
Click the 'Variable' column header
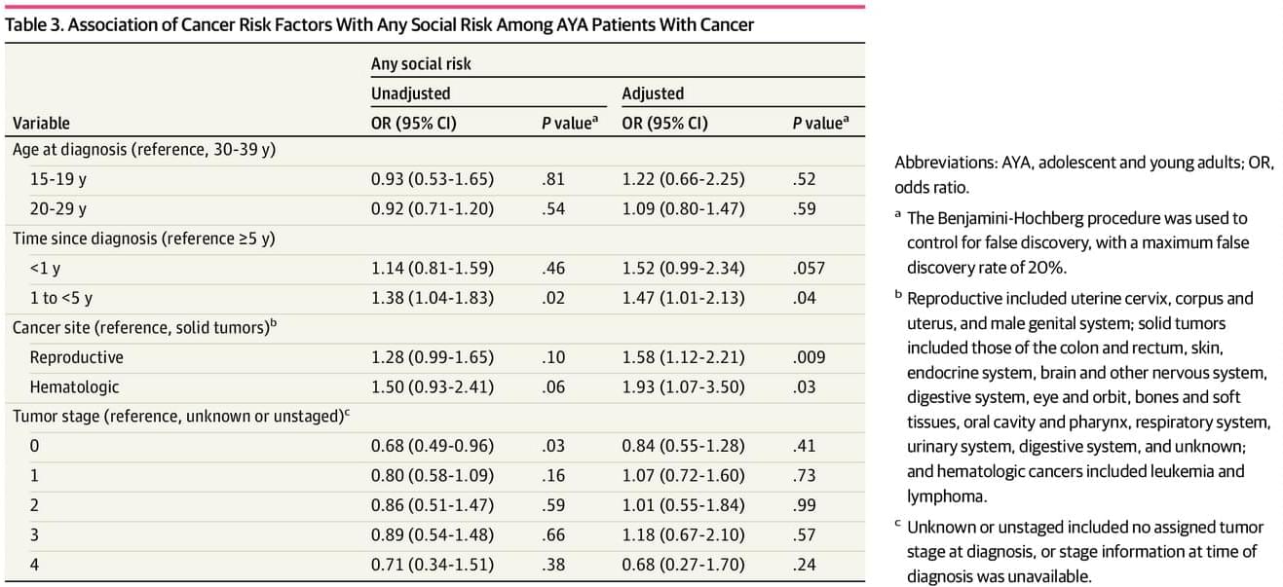coord(41,124)
